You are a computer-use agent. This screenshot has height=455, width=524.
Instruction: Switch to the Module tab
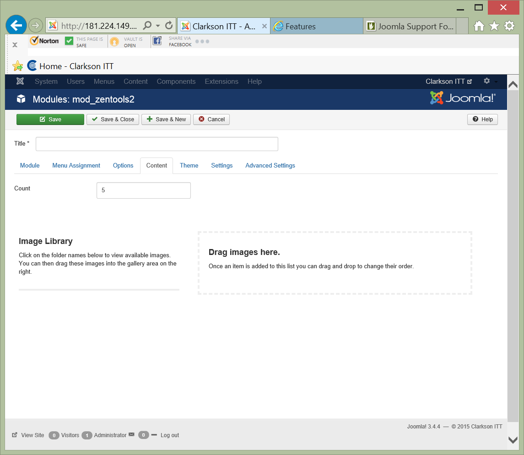[x=30, y=166]
